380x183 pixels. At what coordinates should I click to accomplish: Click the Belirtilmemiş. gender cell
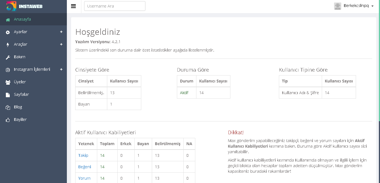click(x=91, y=93)
